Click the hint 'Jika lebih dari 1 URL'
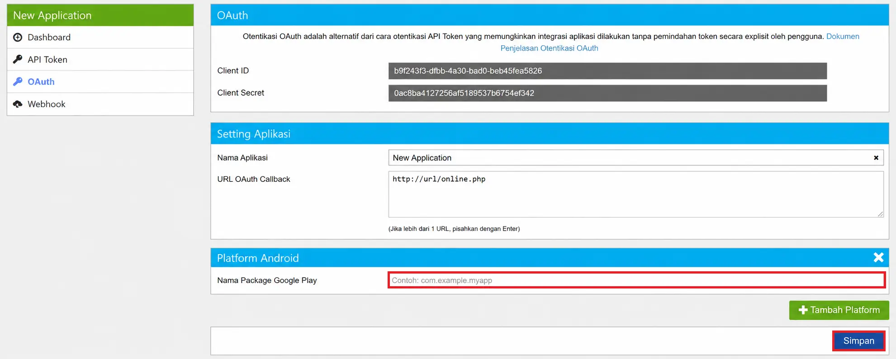 (454, 229)
